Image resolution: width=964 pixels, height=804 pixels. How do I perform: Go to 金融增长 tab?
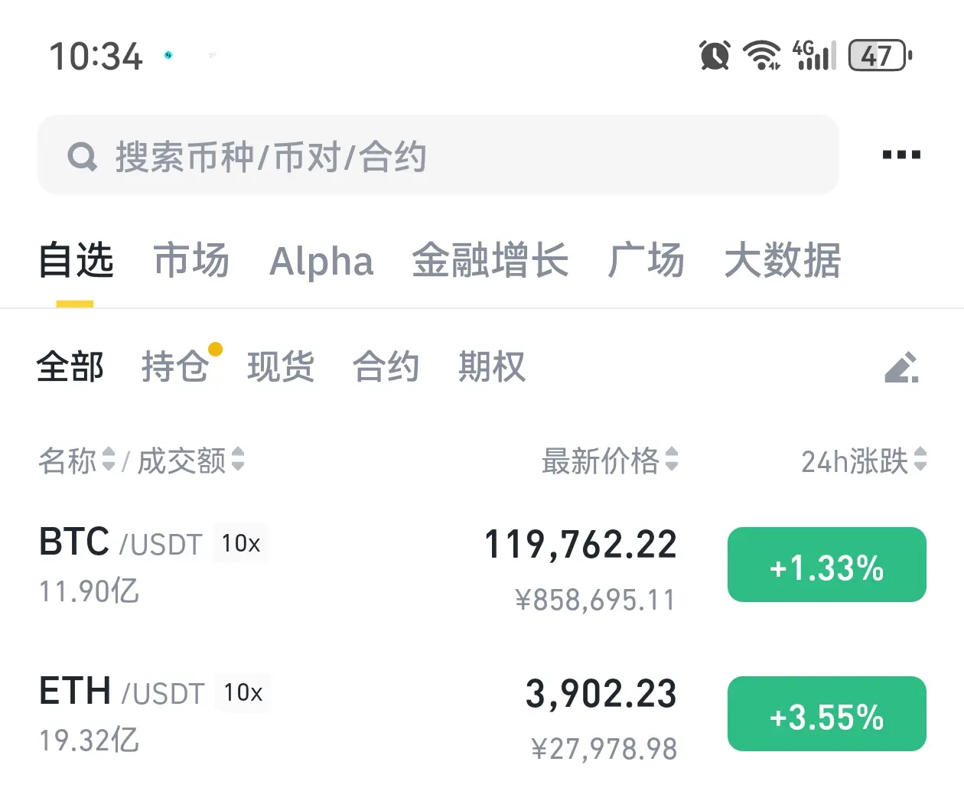click(x=490, y=260)
